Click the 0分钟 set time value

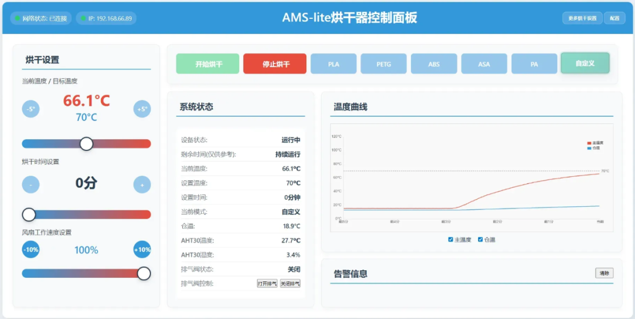pyautogui.click(x=292, y=197)
